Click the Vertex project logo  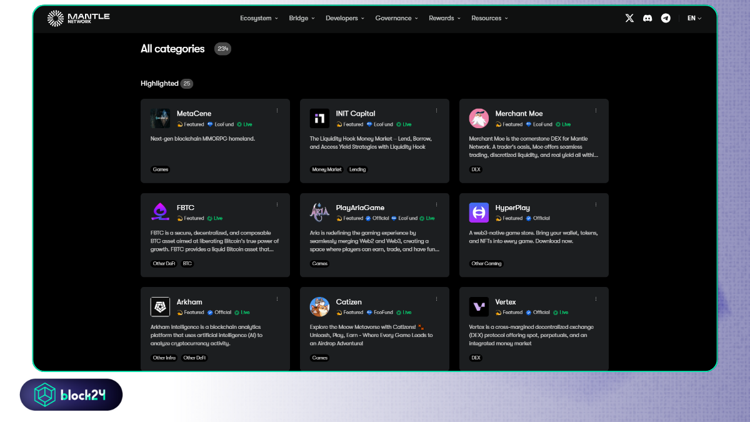click(479, 307)
